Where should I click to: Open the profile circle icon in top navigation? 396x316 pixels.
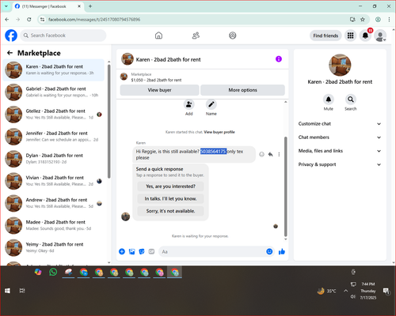[x=233, y=36]
